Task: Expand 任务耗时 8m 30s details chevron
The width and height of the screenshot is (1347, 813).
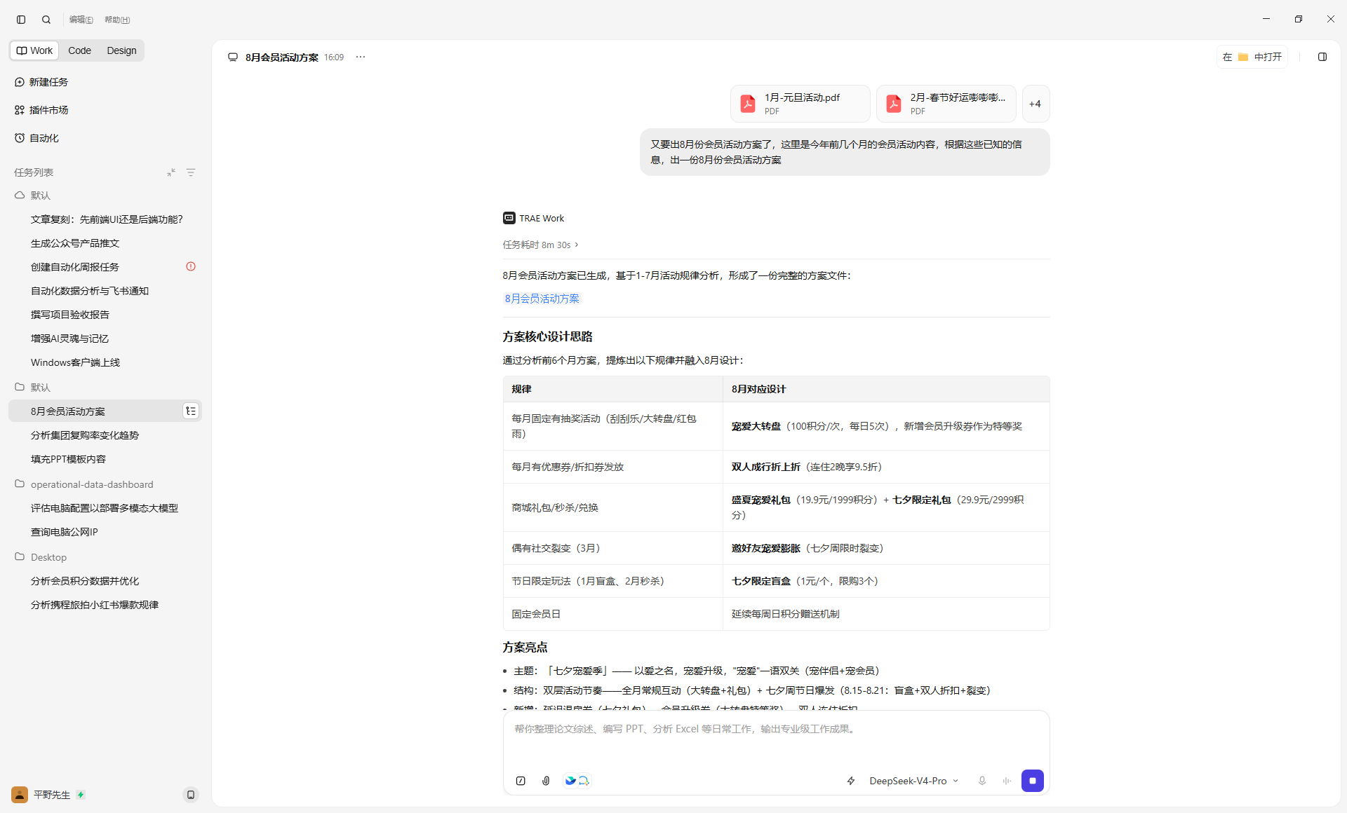Action: tap(577, 245)
